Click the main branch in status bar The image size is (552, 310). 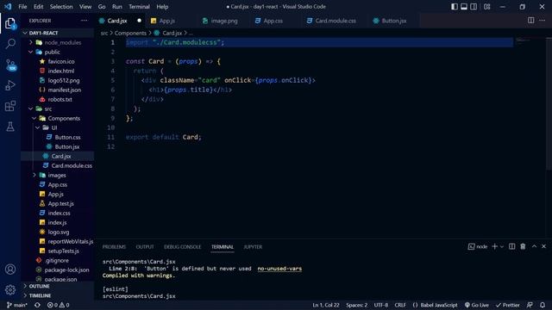coord(17,305)
